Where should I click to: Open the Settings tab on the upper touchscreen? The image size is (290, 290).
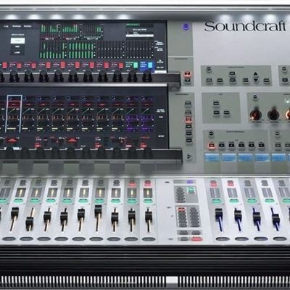pos(17,26)
